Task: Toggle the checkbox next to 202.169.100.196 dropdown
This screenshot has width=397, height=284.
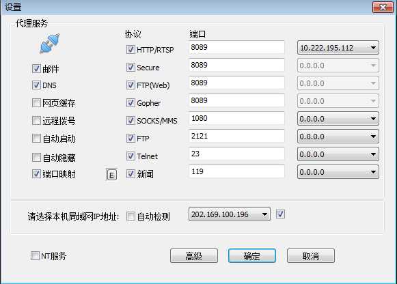Action: pos(280,214)
